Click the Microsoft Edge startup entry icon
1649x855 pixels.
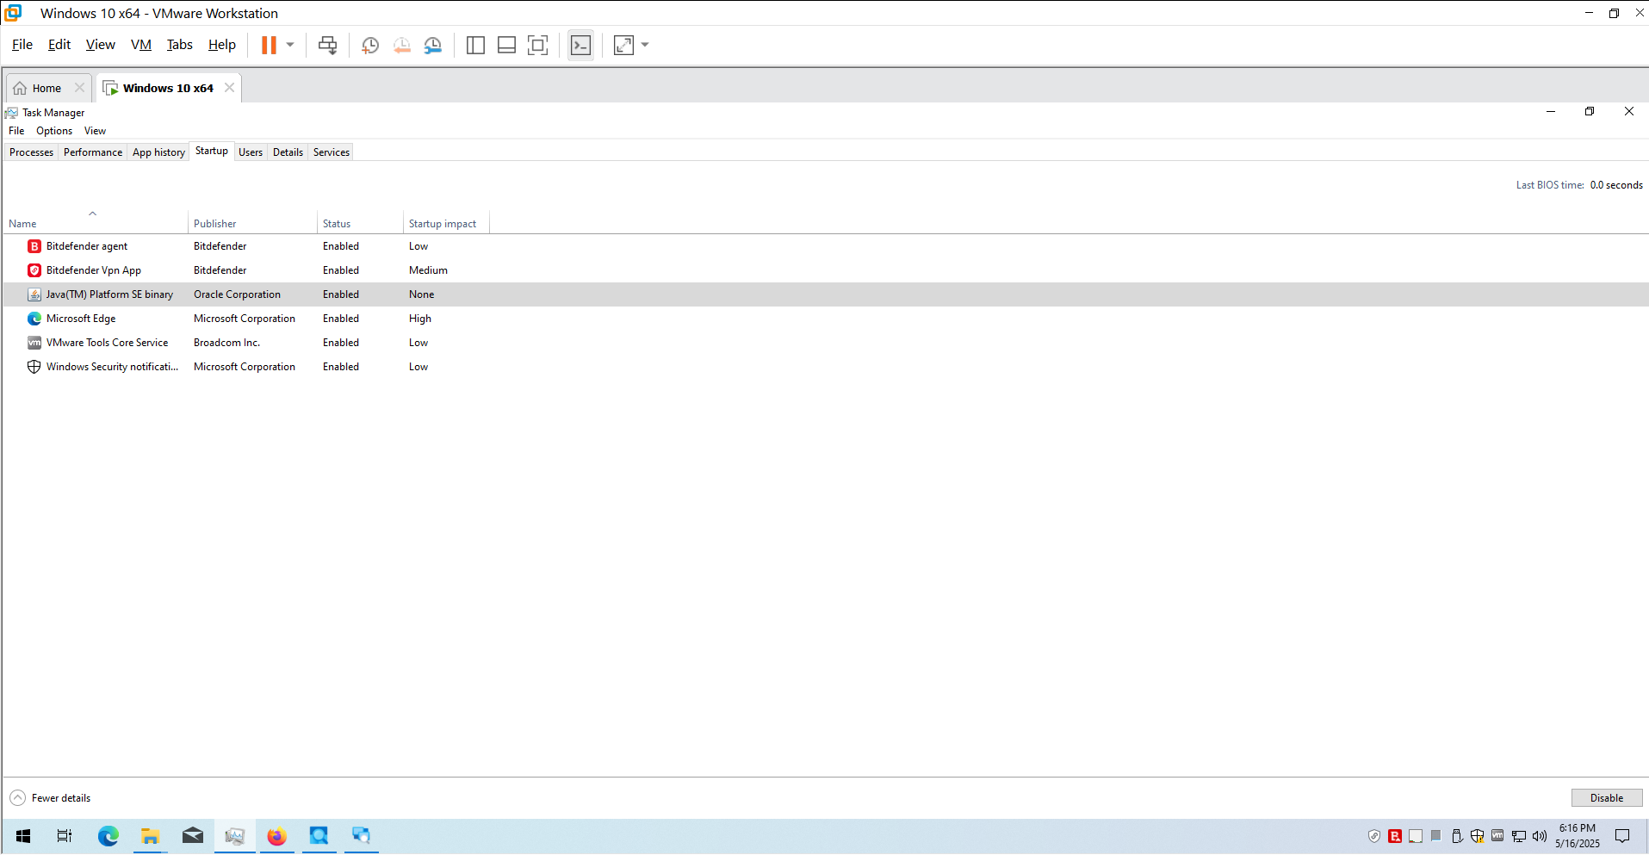(x=34, y=319)
